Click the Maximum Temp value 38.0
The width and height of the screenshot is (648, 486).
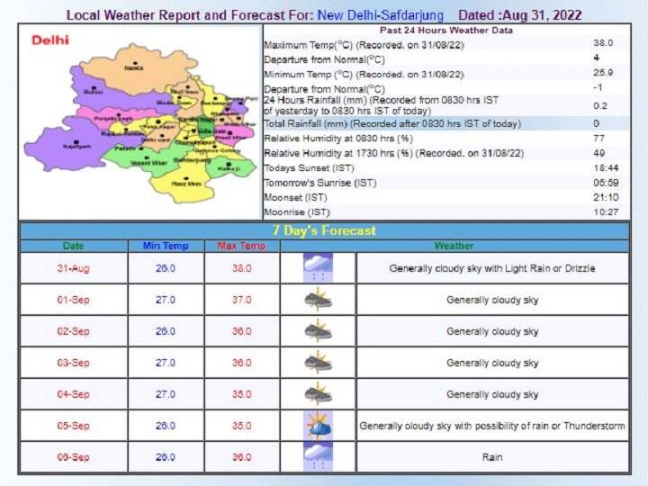603,43
